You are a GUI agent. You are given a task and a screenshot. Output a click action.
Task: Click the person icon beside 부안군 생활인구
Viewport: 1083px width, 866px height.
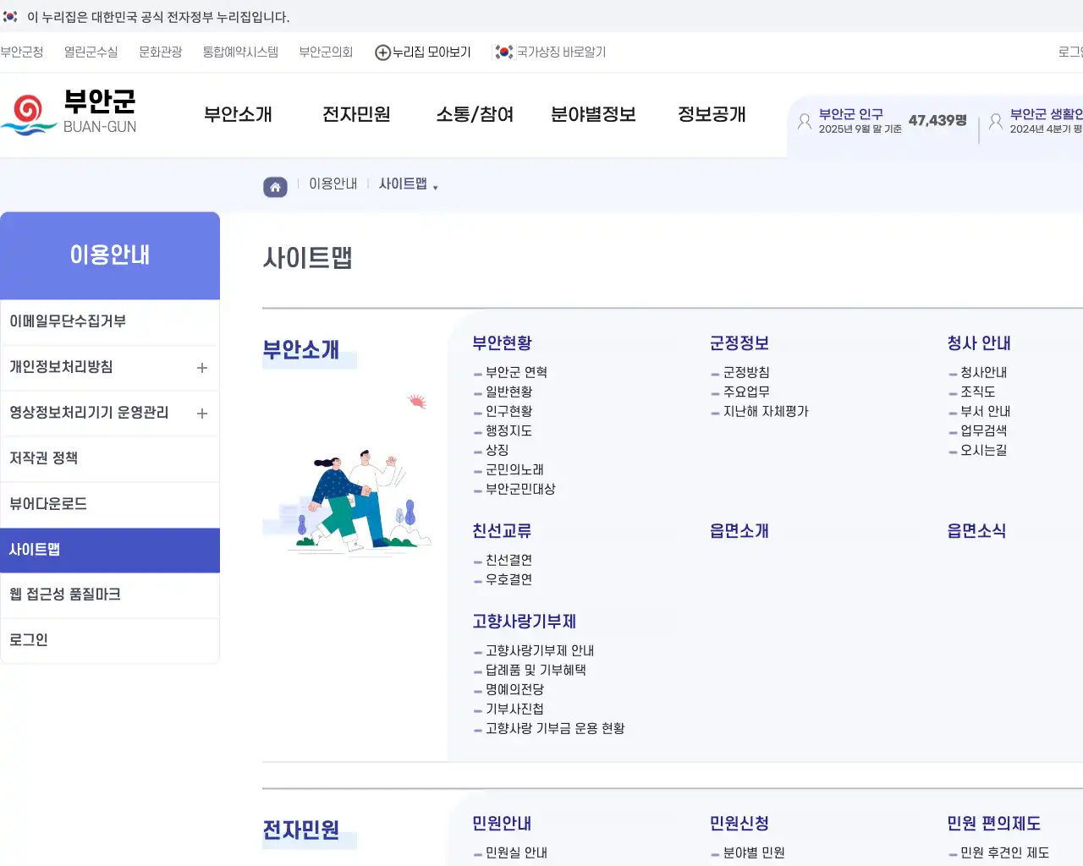coord(996,122)
